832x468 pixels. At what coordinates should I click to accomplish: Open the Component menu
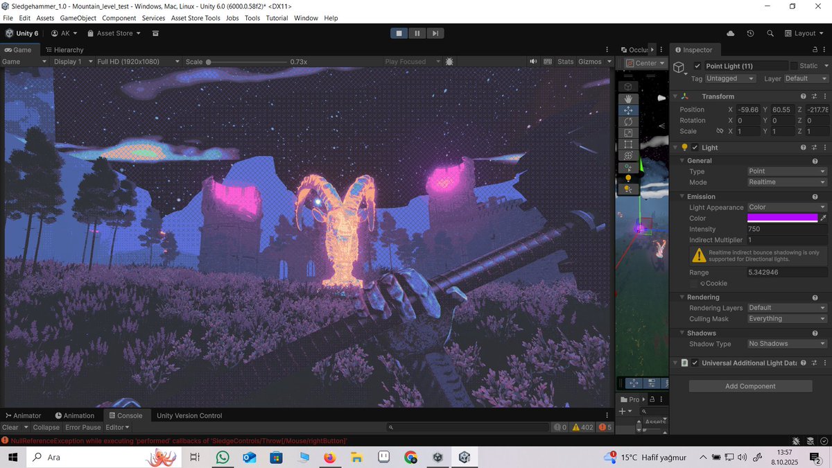pos(119,18)
